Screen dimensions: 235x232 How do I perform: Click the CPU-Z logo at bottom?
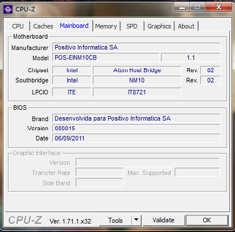pos(25,220)
